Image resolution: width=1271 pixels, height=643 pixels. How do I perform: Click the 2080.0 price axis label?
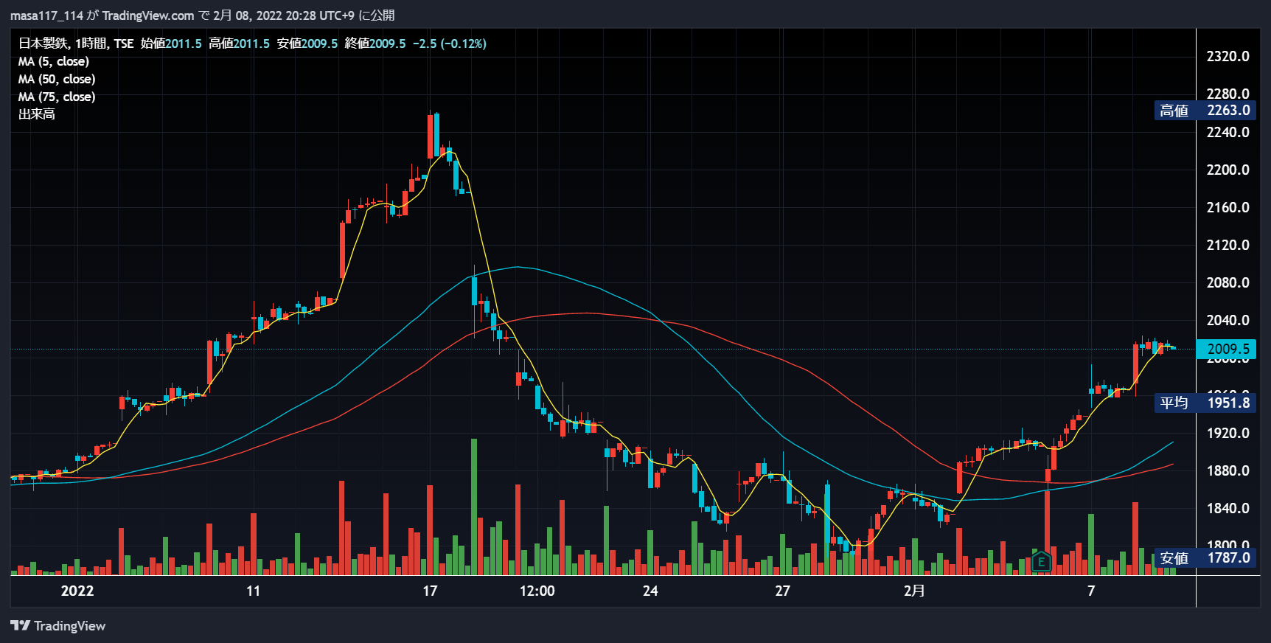click(1228, 282)
